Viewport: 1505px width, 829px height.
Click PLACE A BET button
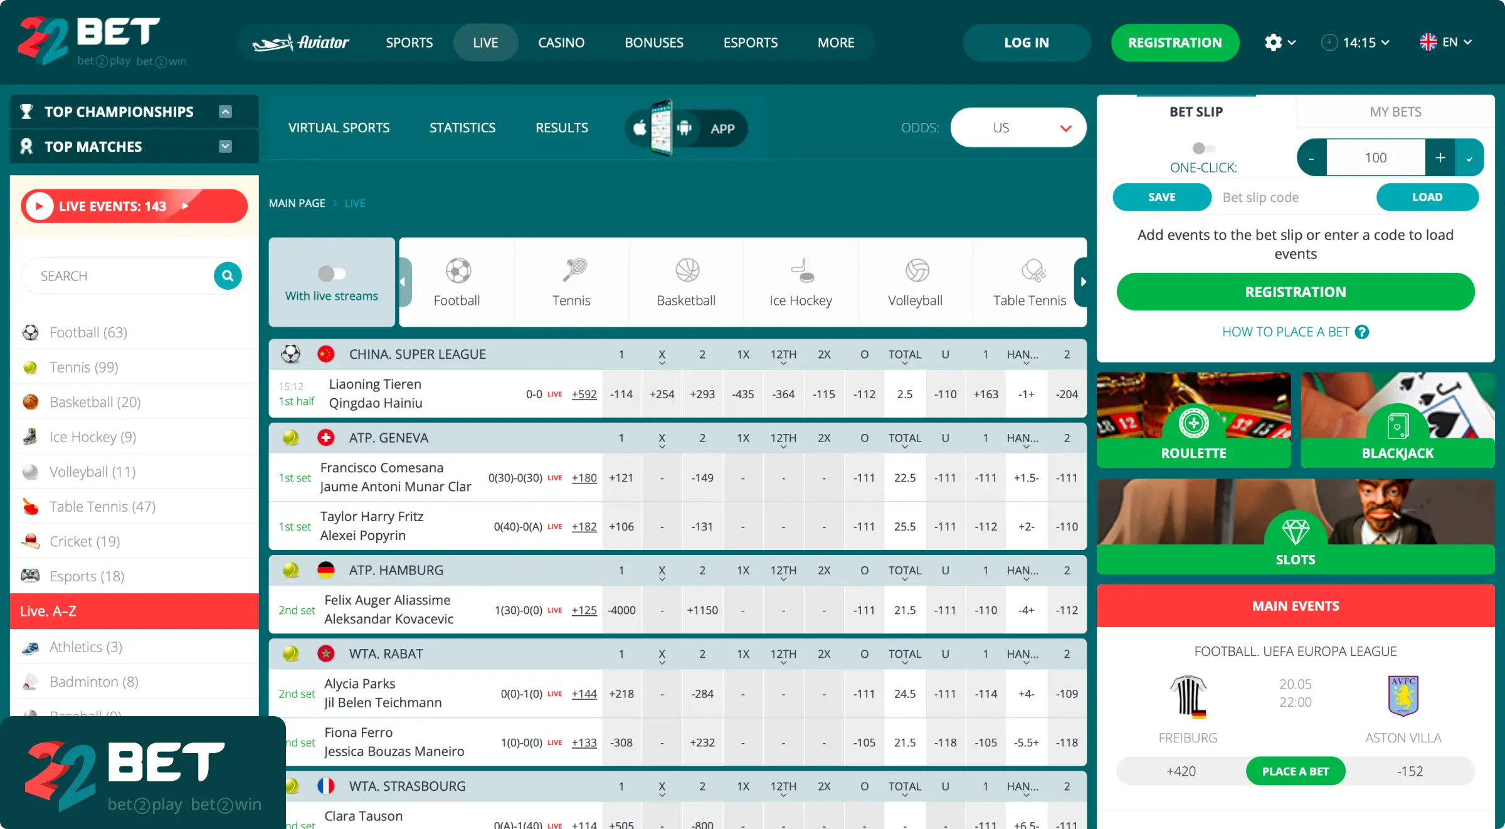1296,771
